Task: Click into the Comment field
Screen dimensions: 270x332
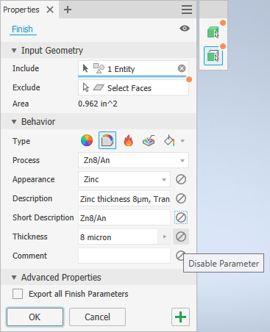Action: pos(124,256)
